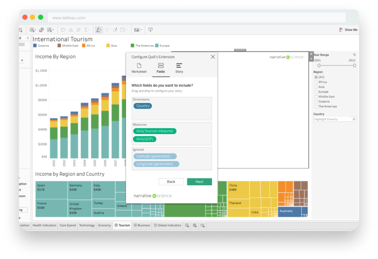Open the Totals sigma icon
The height and width of the screenshot is (259, 378).
coord(86,29)
